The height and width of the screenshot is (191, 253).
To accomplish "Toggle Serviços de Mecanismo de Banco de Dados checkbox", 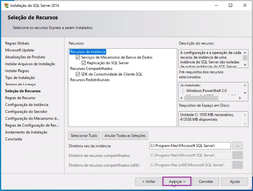I will (78, 57).
